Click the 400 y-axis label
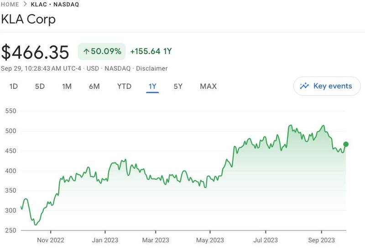The width and height of the screenshot is (365, 250). 10,171
